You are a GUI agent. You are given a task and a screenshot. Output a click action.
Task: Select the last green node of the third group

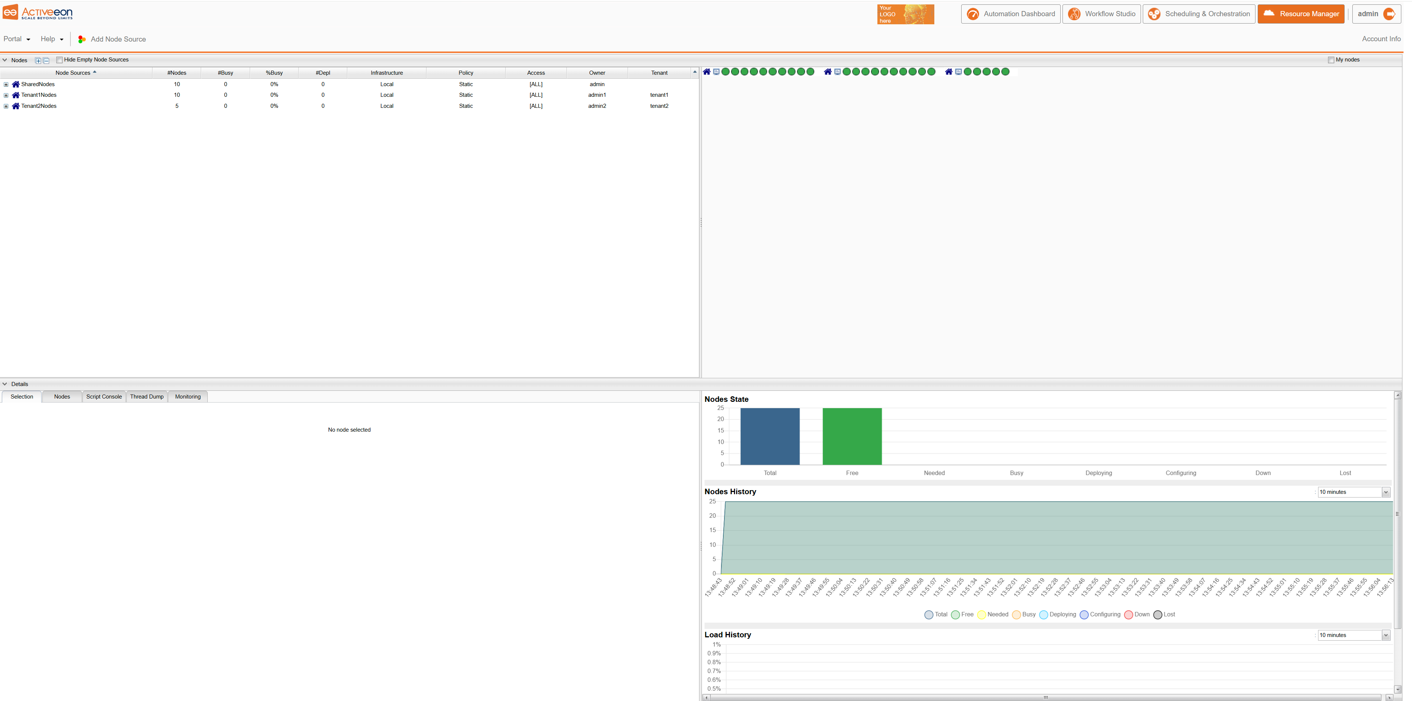point(1005,72)
